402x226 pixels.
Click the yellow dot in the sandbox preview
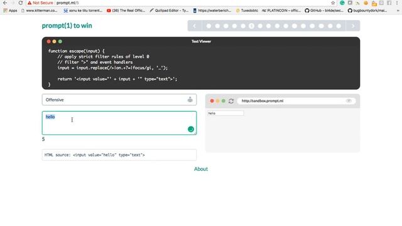[218, 101]
